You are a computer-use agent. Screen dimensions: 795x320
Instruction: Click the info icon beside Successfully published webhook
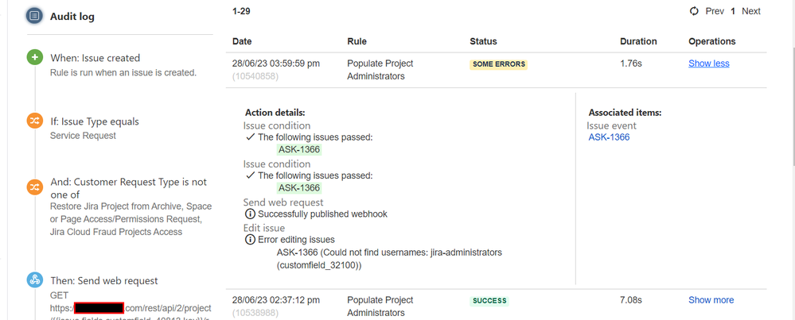pos(250,214)
